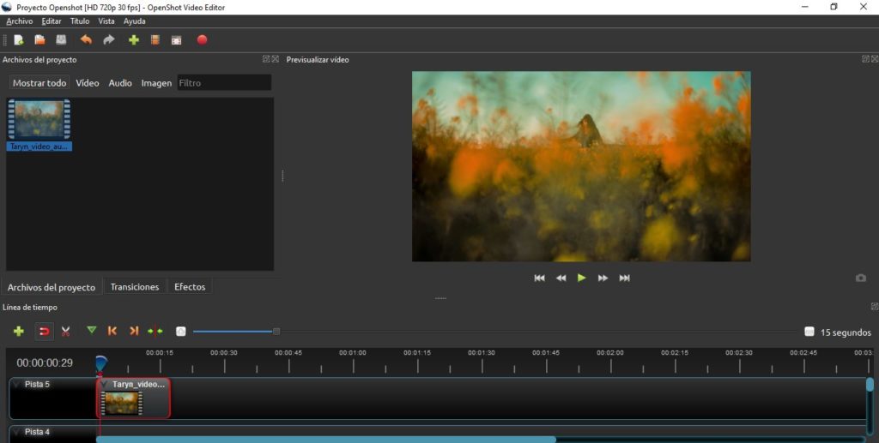Undo the last action with orange arrow
879x443 pixels.
pos(85,39)
